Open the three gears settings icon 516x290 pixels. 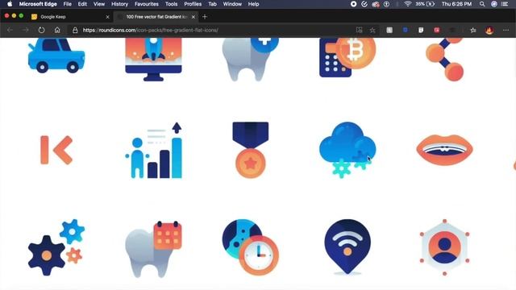(x=56, y=247)
